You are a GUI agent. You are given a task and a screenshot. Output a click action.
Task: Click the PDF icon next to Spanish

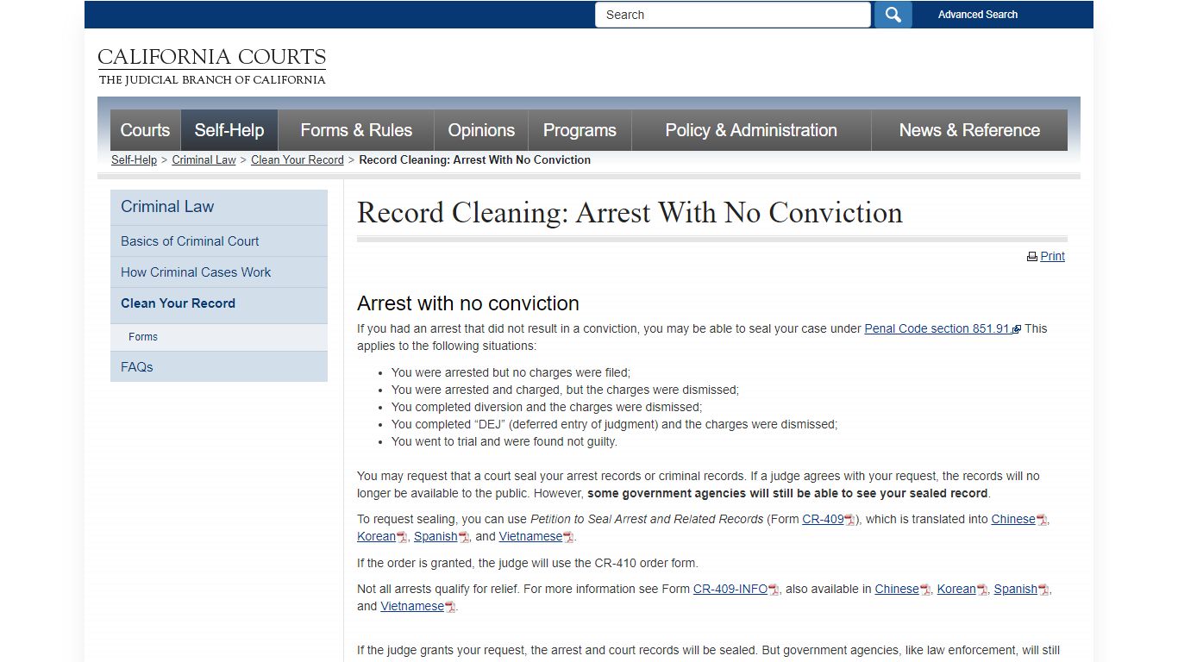pos(463,536)
